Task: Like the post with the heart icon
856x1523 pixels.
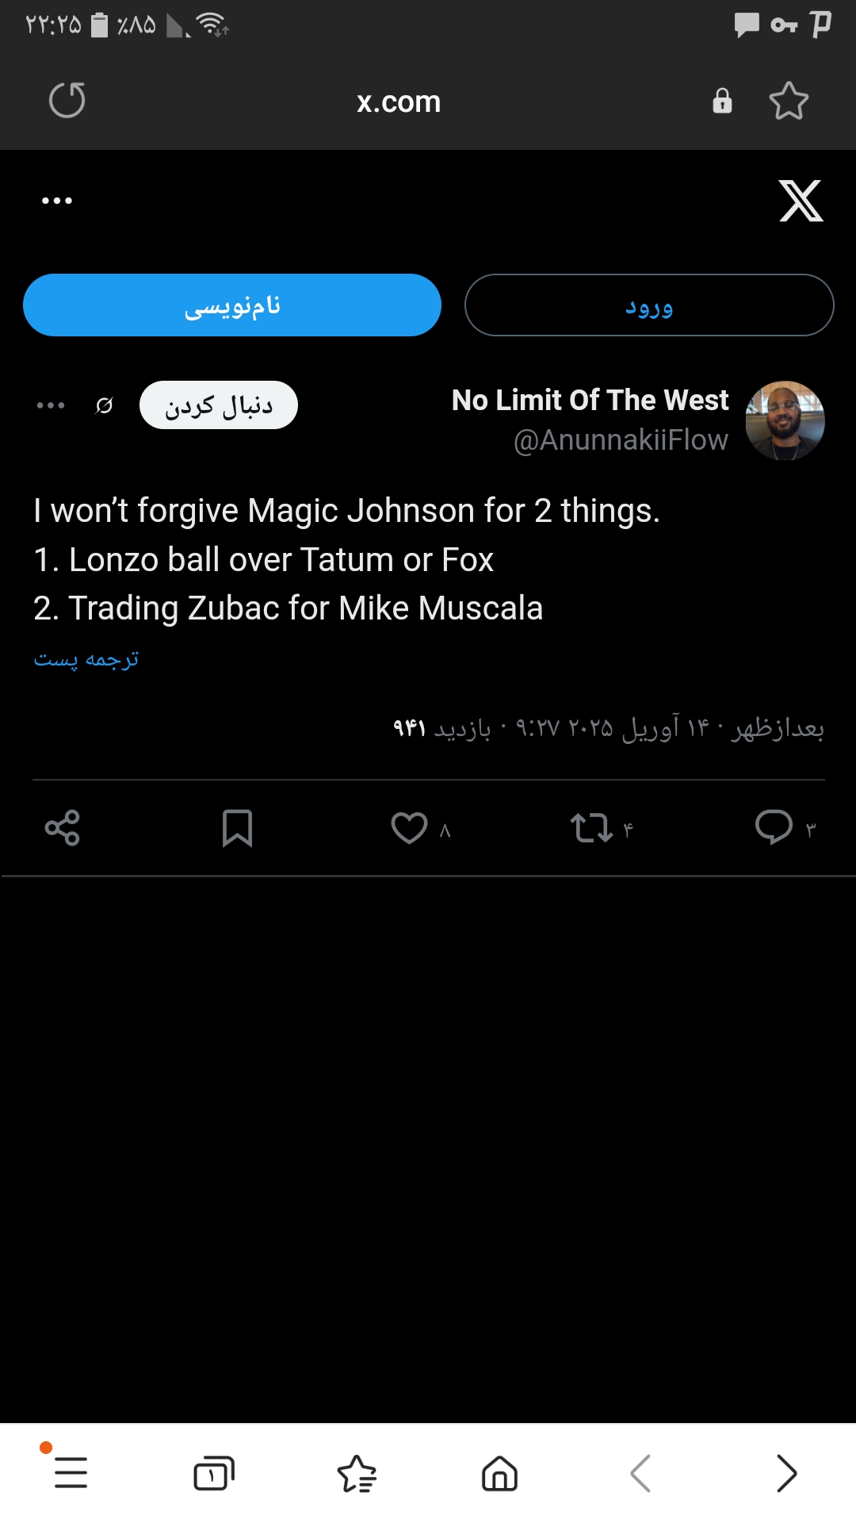Action: click(x=410, y=828)
